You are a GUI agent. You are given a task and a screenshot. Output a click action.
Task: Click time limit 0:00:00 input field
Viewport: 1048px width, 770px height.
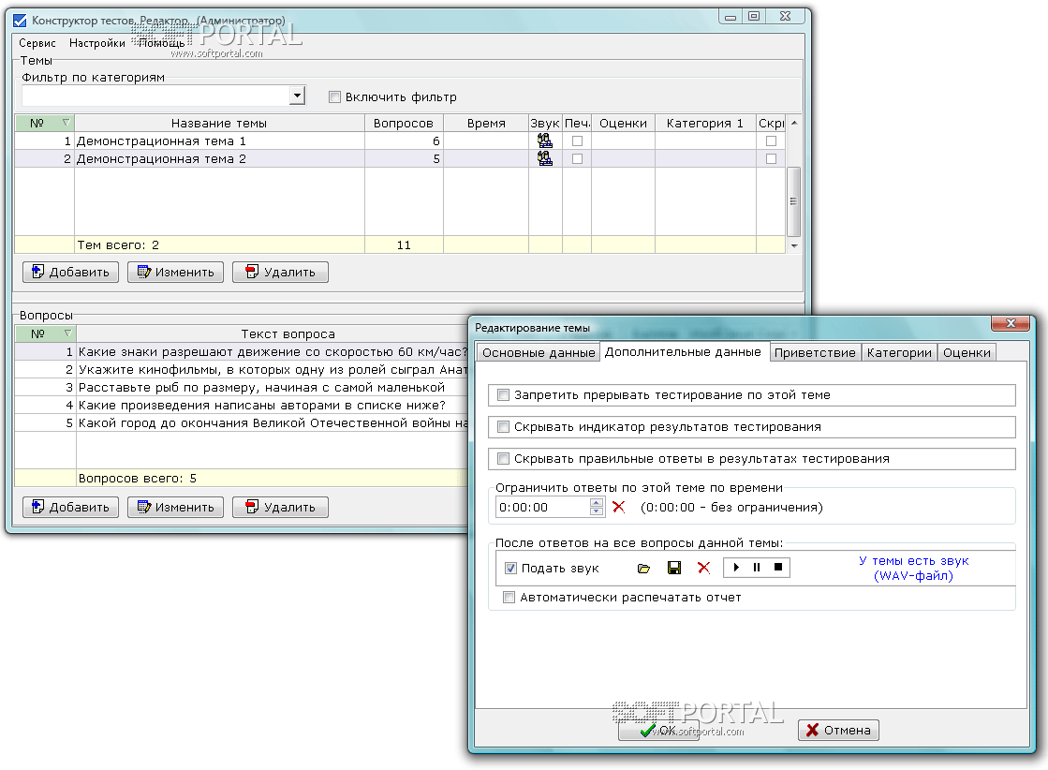click(x=543, y=508)
